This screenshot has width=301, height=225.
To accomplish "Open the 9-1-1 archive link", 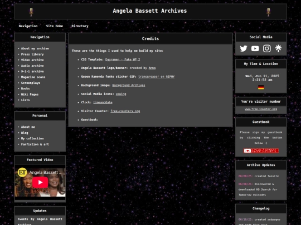I will point(32,71).
